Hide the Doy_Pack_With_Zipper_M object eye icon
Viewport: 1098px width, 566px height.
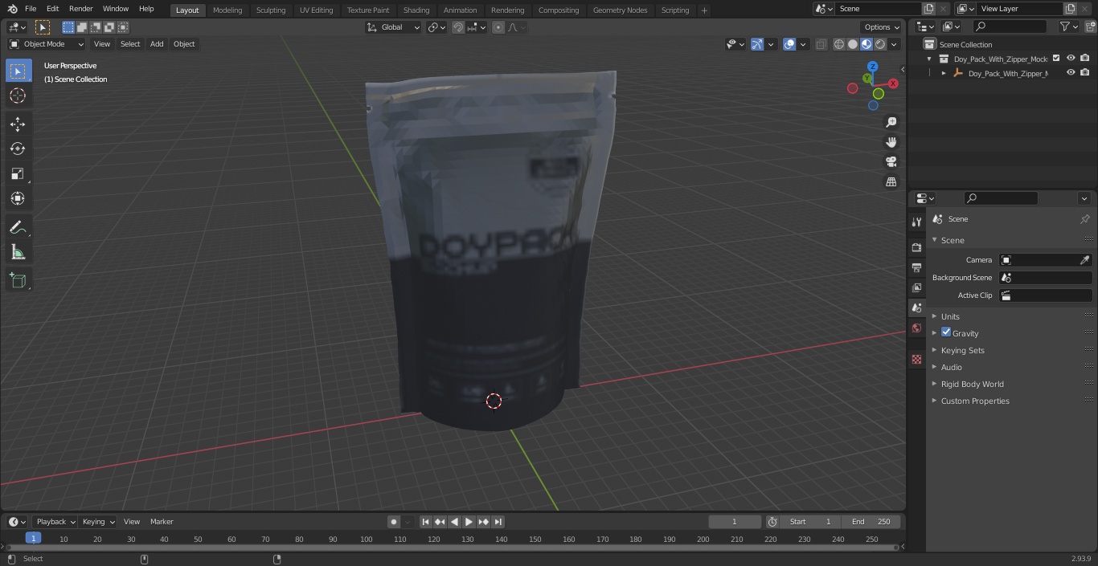[1071, 73]
